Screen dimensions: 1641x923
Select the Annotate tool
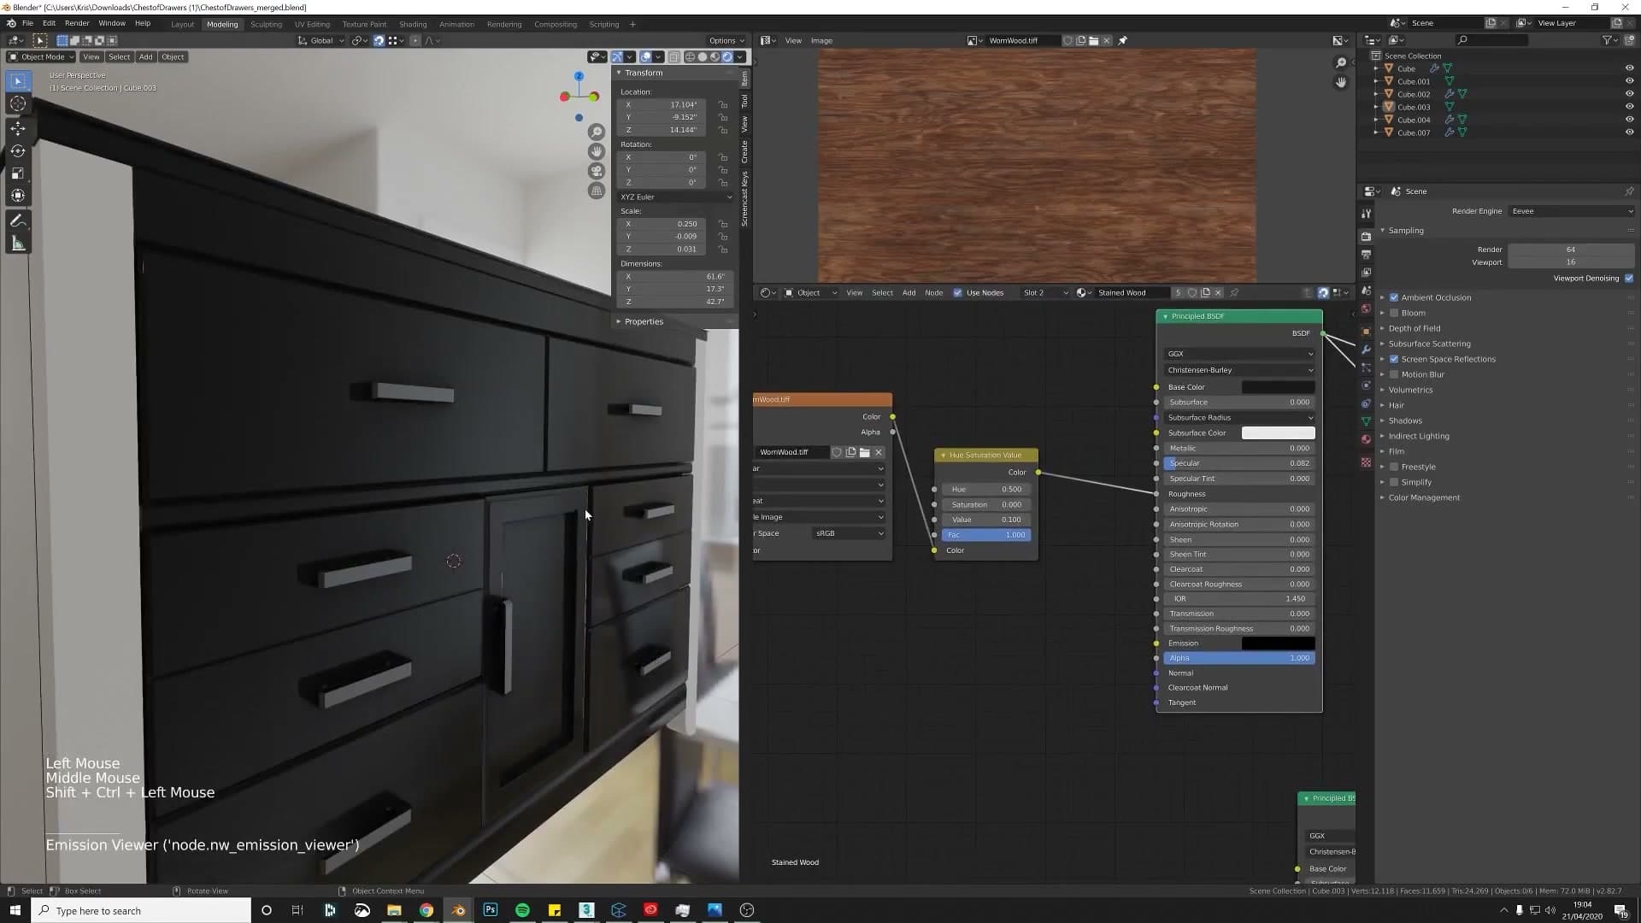coord(18,221)
